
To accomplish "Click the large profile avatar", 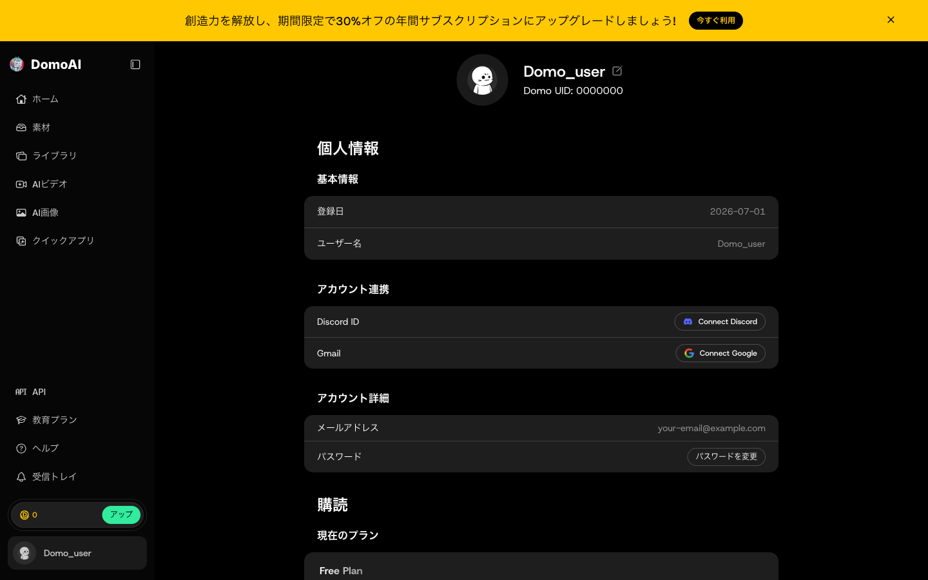I will point(482,80).
